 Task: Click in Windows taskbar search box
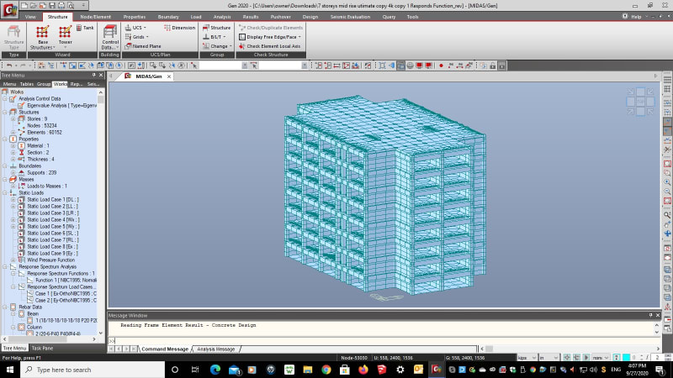pos(93,370)
